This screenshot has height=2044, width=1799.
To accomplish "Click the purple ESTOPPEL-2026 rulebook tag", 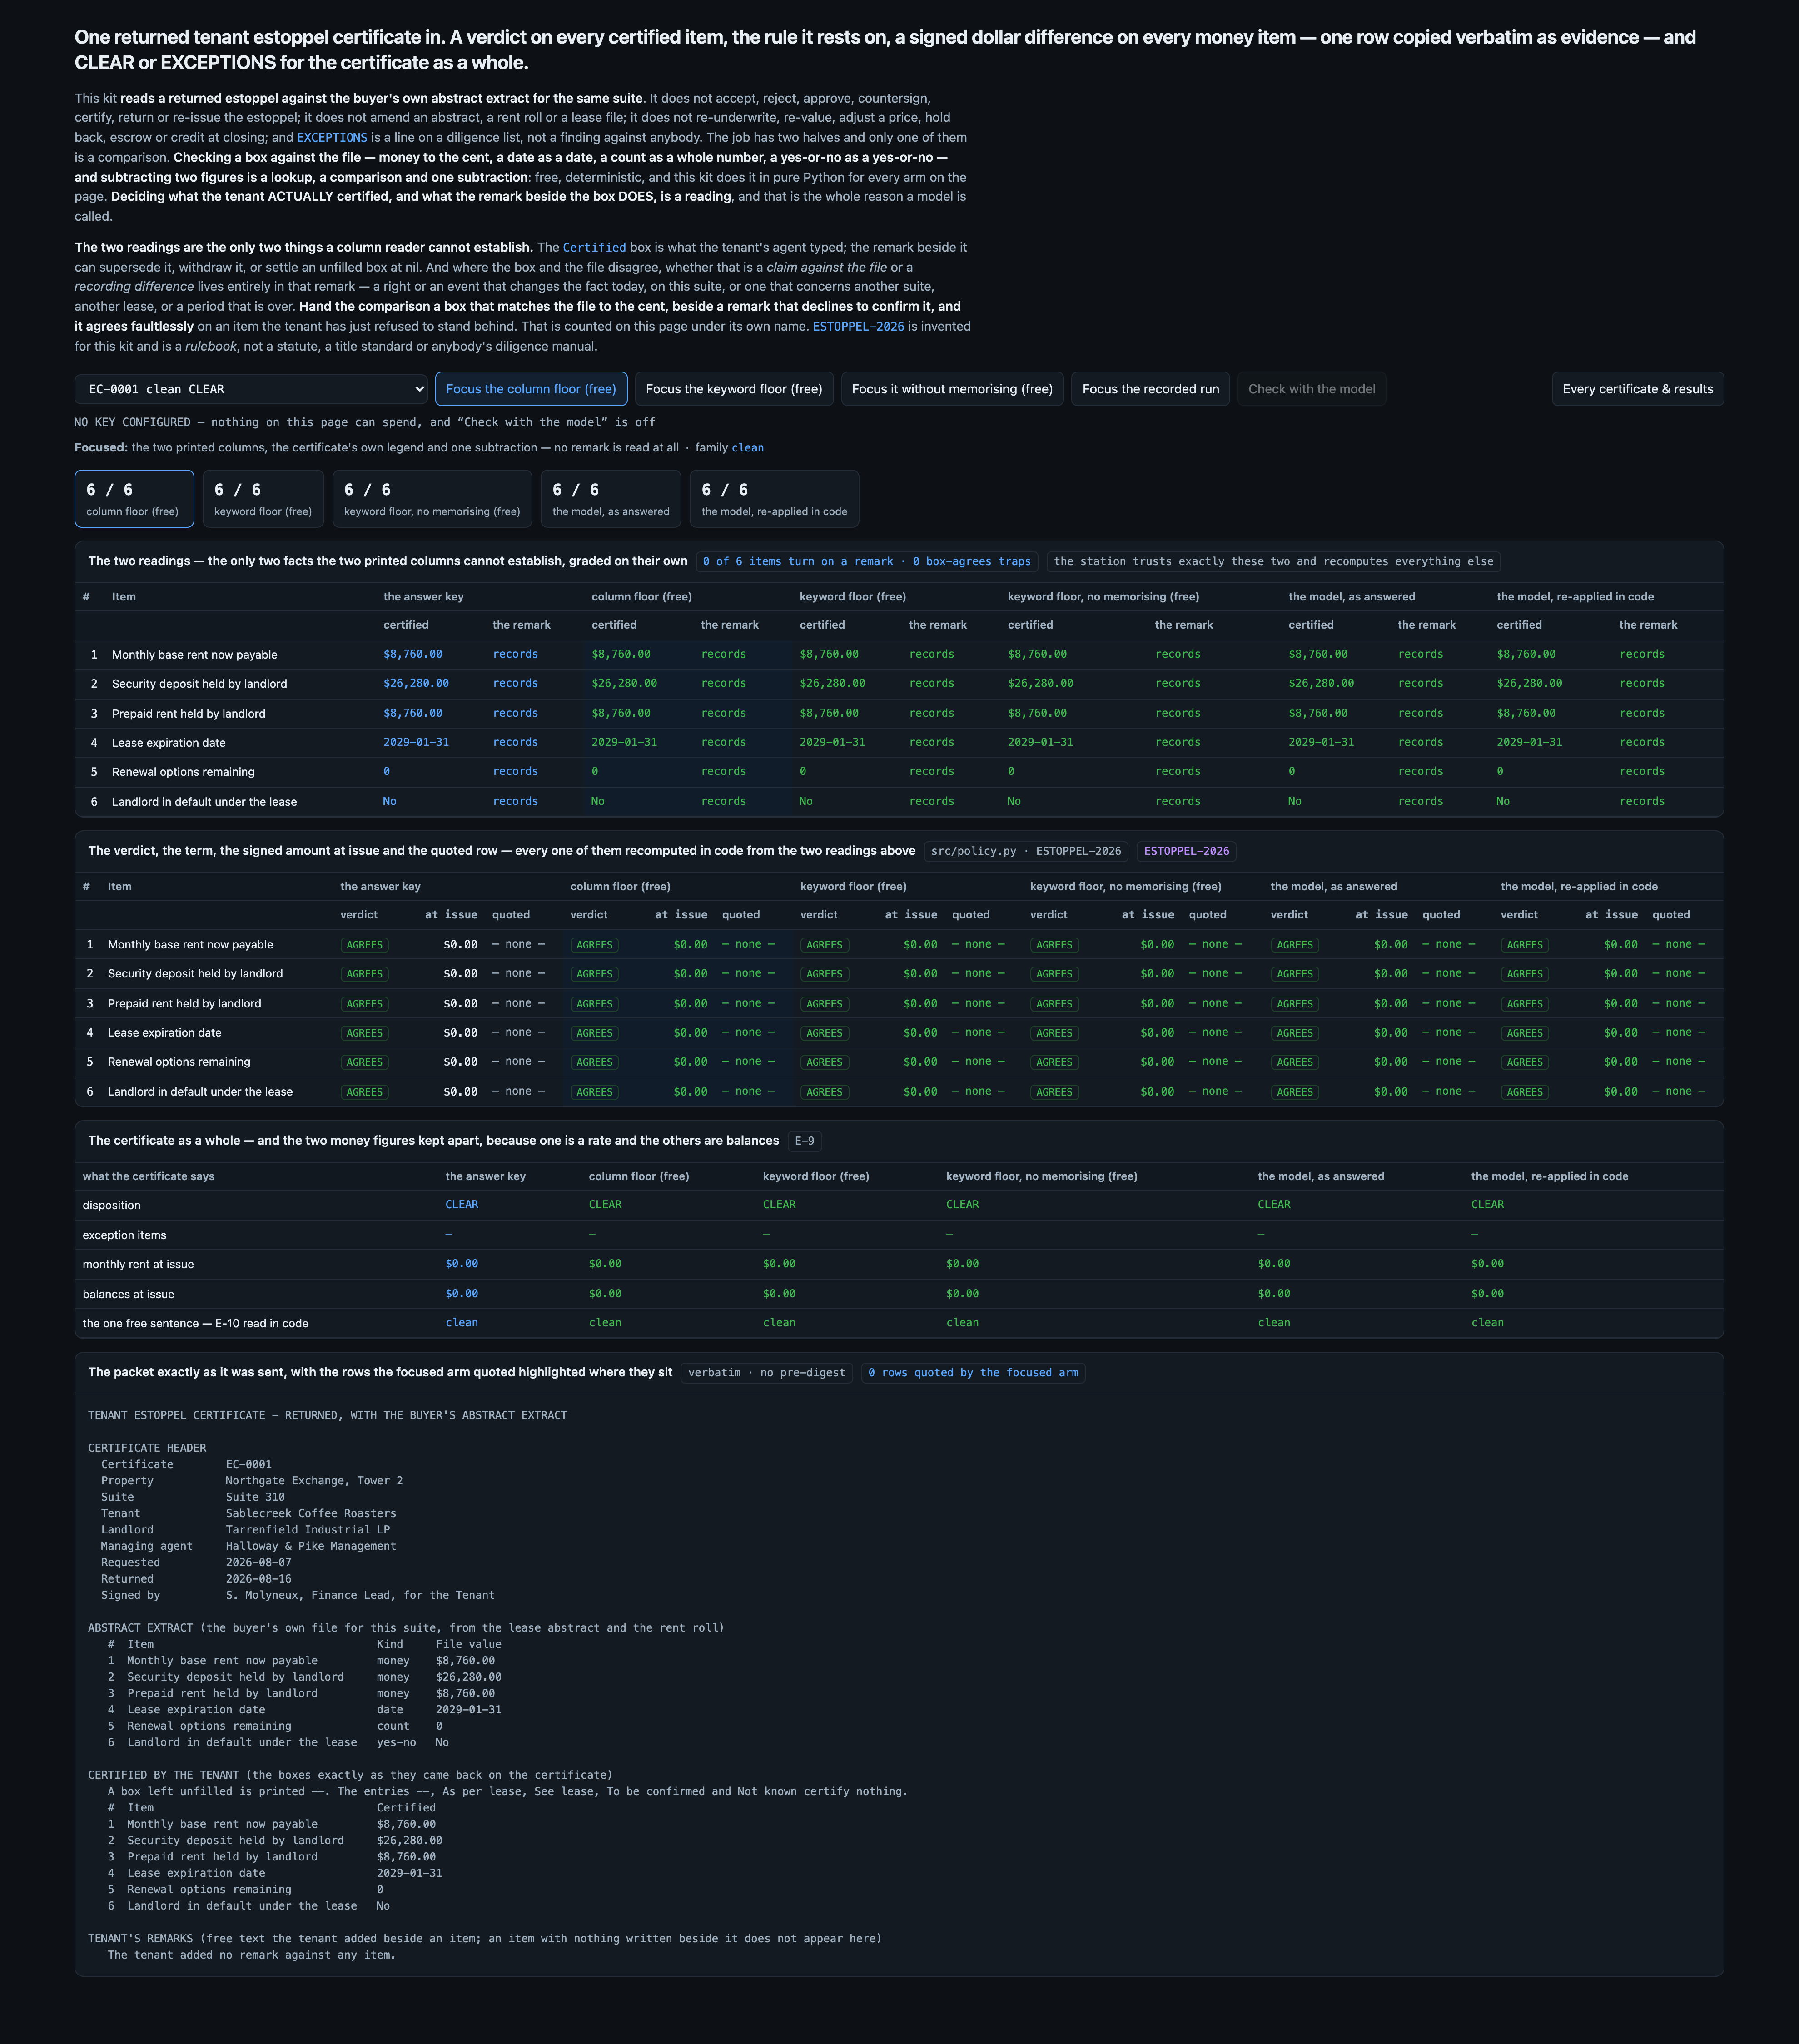I will point(1186,851).
